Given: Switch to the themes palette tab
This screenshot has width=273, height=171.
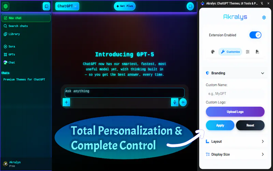Looking at the screenshot, I should pyautogui.click(x=213, y=52).
